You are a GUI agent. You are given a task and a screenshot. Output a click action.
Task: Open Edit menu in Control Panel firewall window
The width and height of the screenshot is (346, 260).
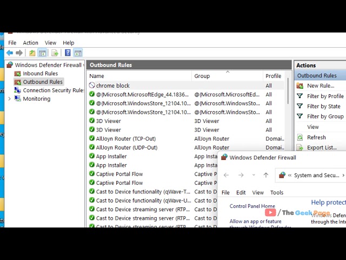coord(241,193)
